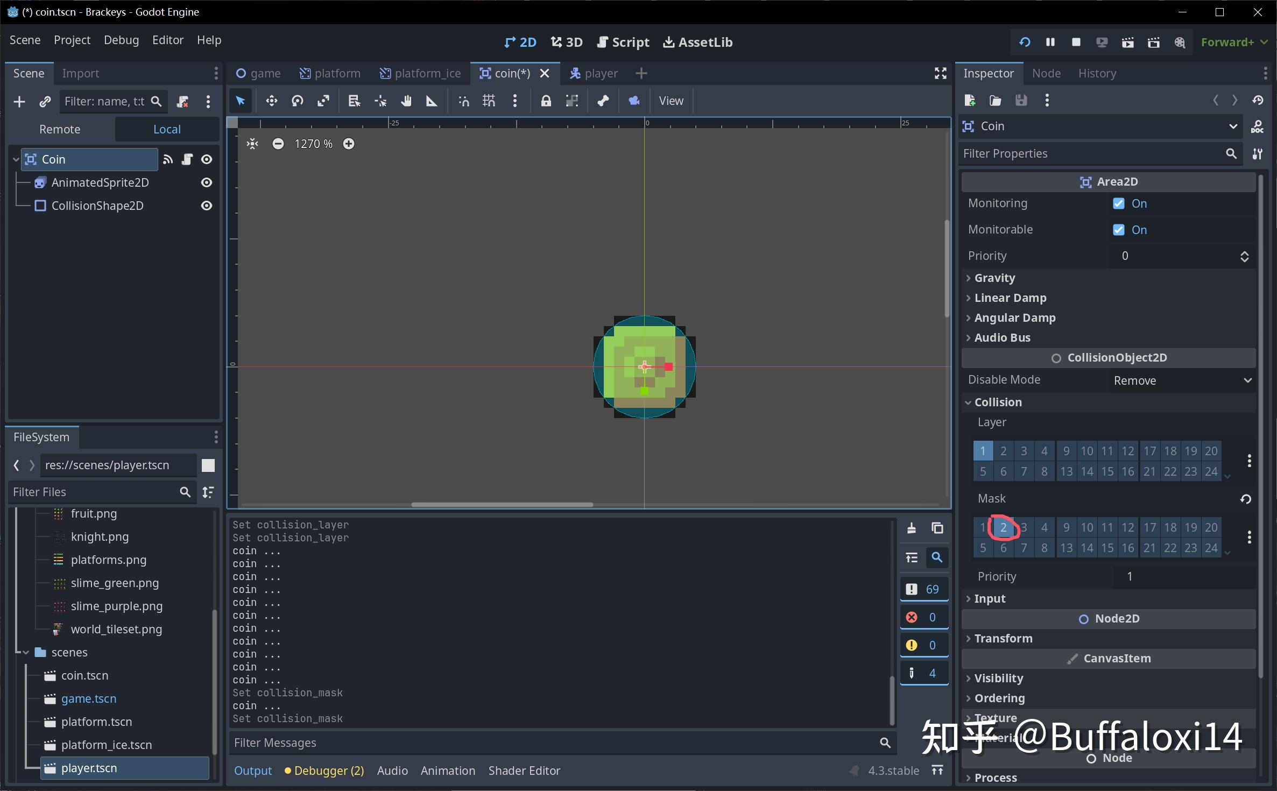Enable collision mask bit 4
This screenshot has height=791, width=1277.
(1044, 527)
